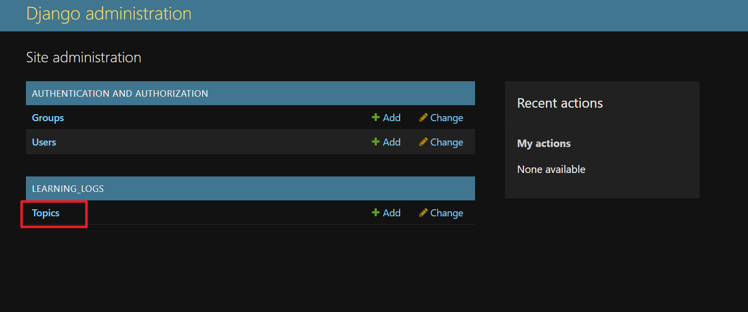Click the green plus icon beside Groups

click(x=375, y=117)
